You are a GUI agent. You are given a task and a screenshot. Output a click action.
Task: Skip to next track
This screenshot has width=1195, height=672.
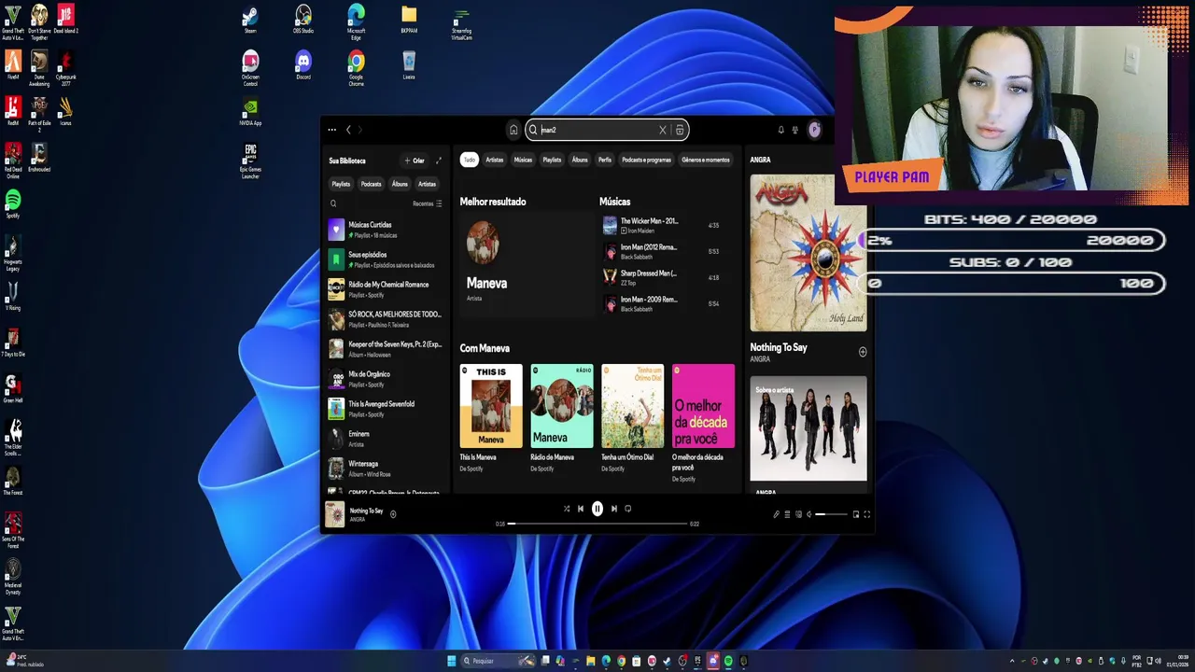click(613, 509)
